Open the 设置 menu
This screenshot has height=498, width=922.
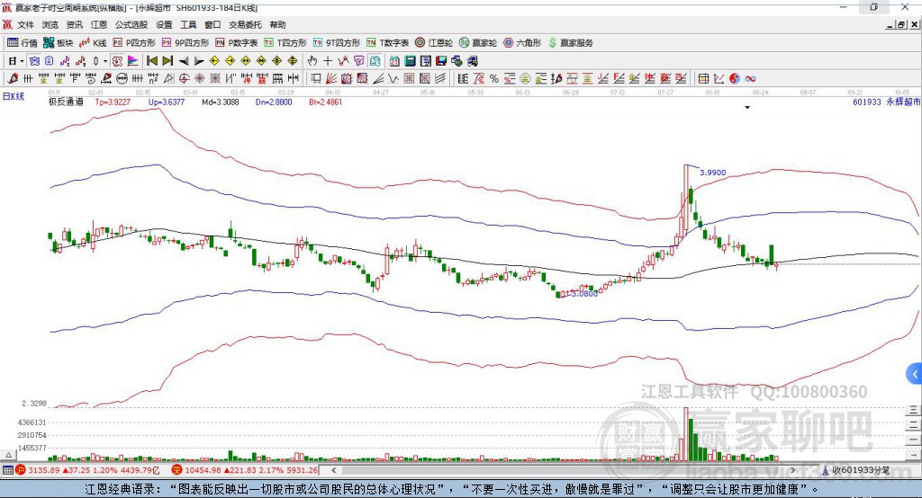point(164,24)
